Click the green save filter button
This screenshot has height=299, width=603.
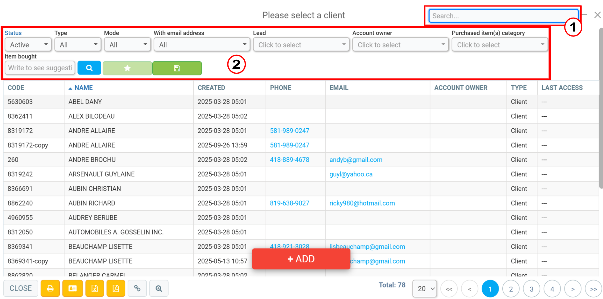pyautogui.click(x=177, y=68)
